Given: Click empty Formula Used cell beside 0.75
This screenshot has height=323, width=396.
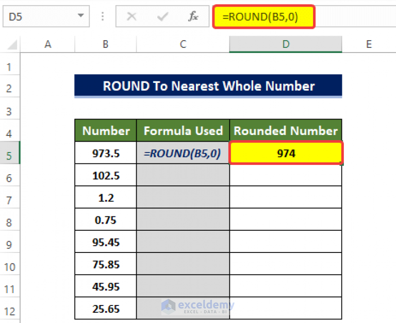Looking at the screenshot, I should tap(183, 219).
